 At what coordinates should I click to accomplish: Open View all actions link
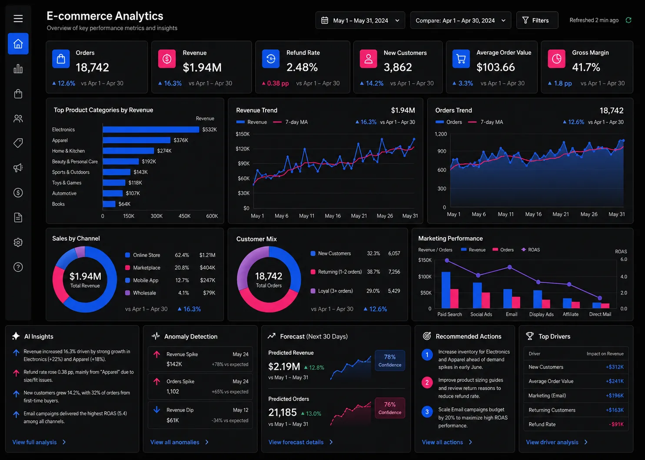(x=447, y=442)
